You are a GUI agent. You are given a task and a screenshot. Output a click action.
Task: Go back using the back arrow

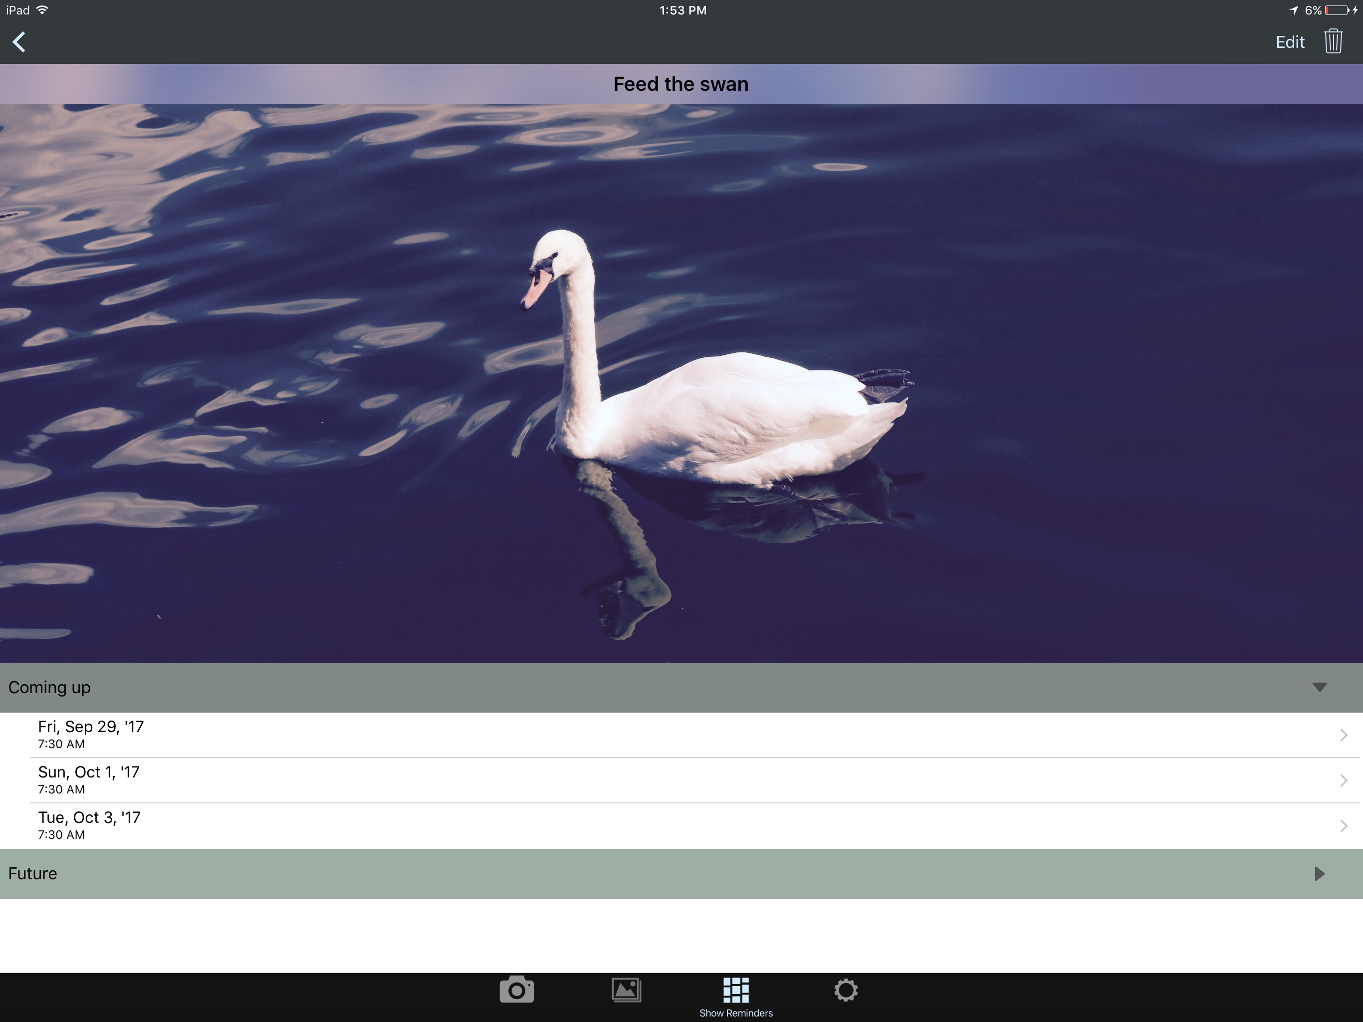[19, 42]
